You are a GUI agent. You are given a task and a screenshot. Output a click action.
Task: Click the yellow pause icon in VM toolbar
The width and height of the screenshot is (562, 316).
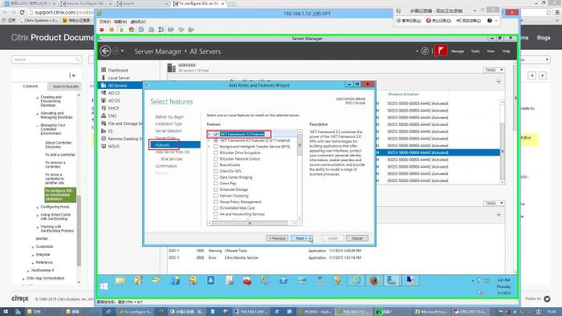112,30
